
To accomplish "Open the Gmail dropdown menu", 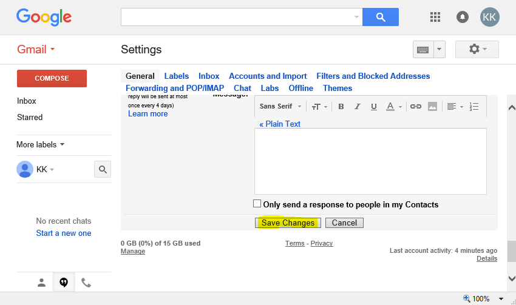I will [x=36, y=49].
